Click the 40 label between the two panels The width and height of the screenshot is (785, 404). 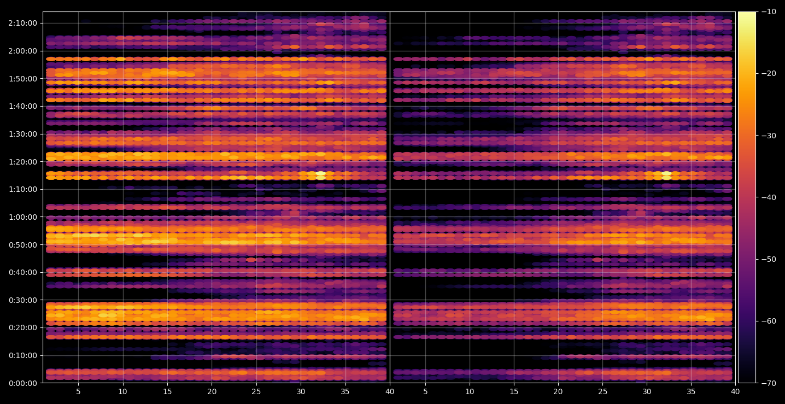[x=390, y=391]
